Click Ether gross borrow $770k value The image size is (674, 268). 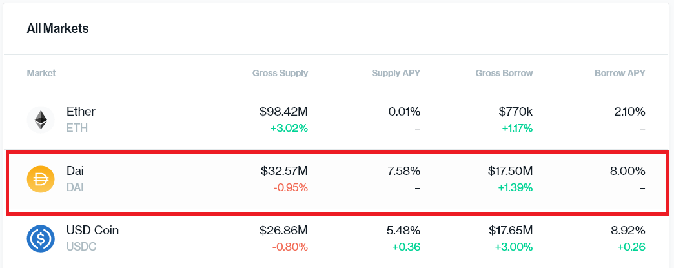[x=516, y=112]
